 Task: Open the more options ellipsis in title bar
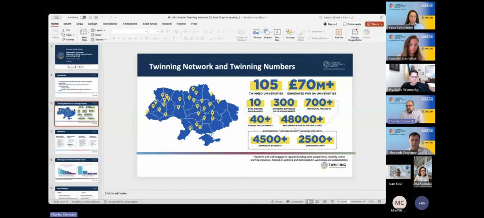pos(116,17)
